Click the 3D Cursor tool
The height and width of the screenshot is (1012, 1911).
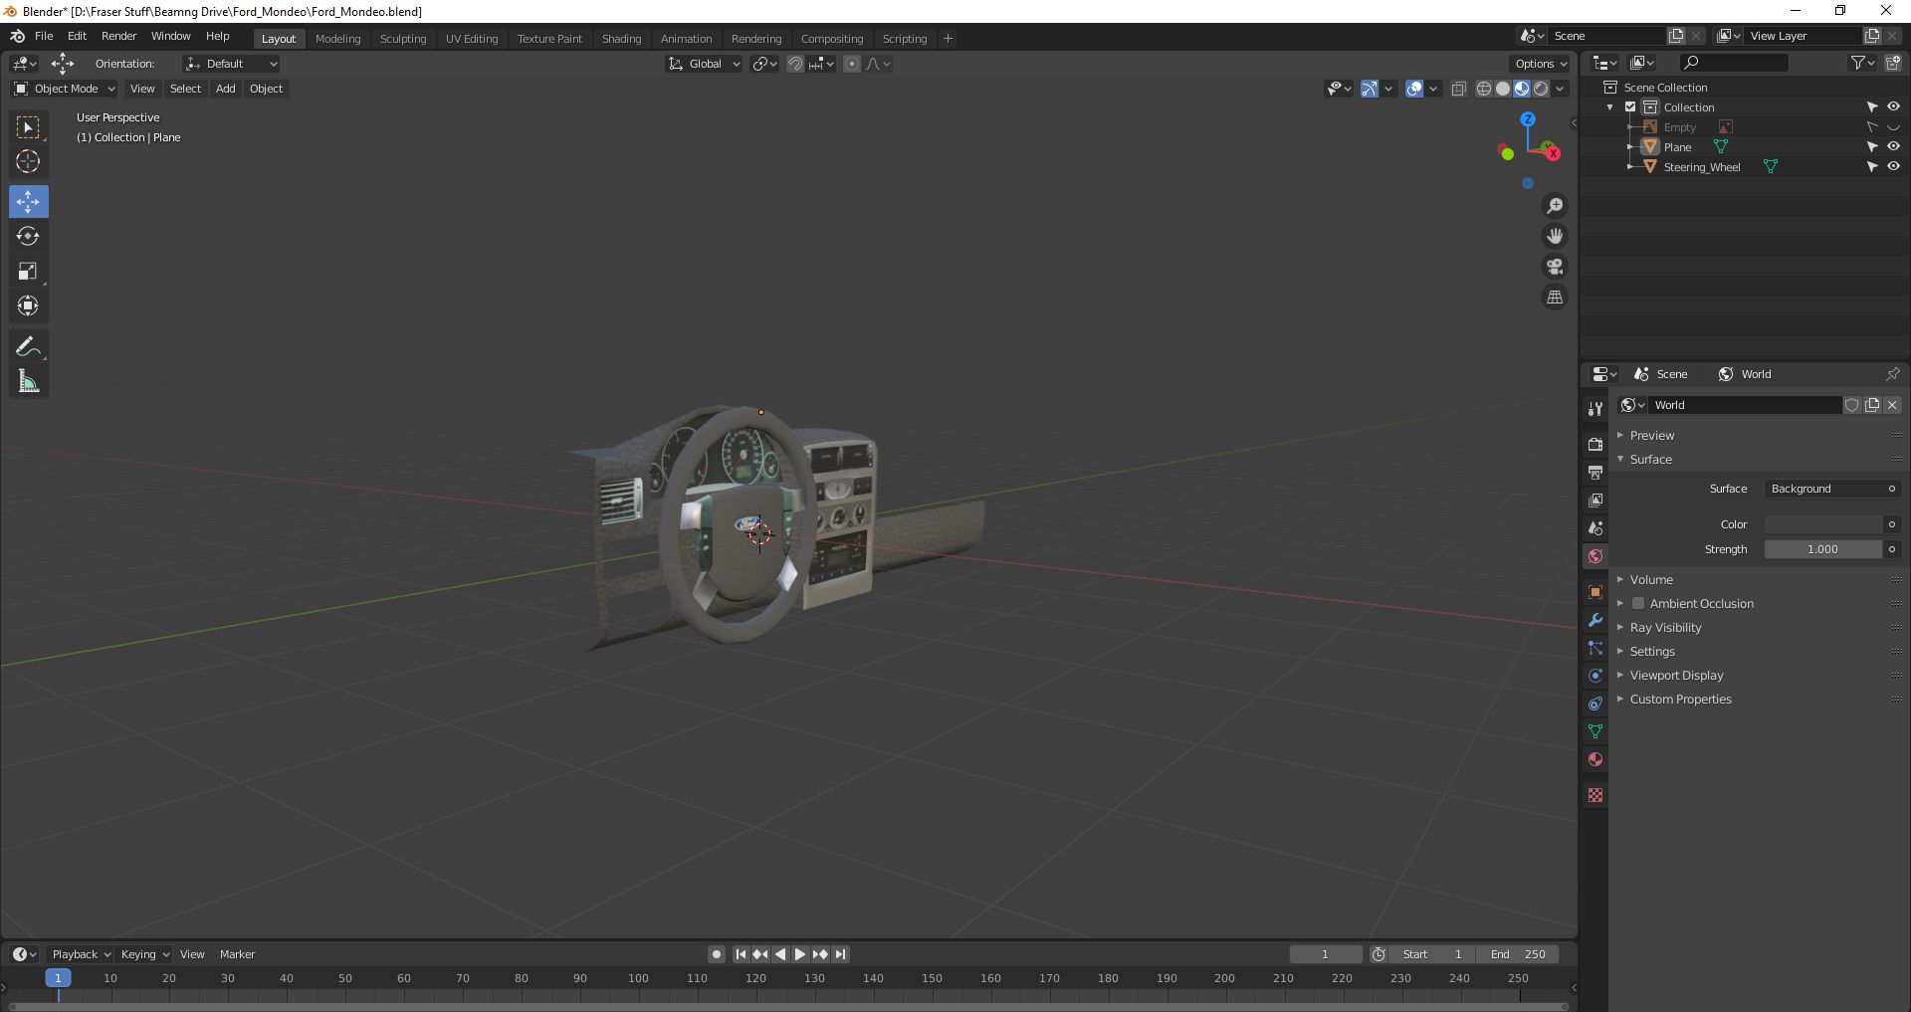pyautogui.click(x=28, y=161)
